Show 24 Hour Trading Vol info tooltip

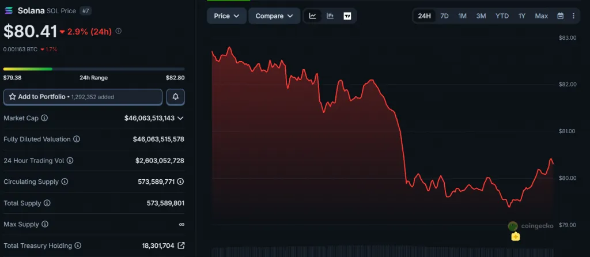coord(70,161)
